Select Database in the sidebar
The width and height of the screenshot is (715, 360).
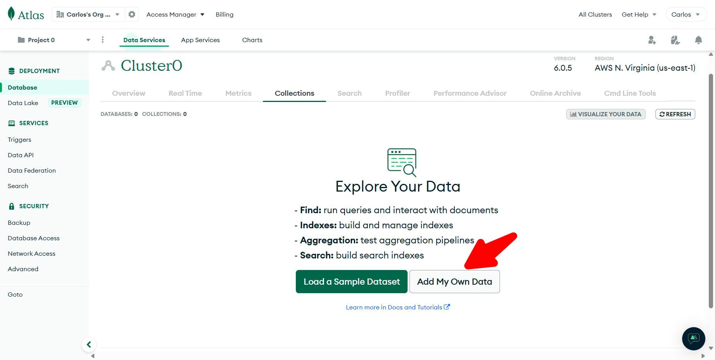tap(44, 87)
